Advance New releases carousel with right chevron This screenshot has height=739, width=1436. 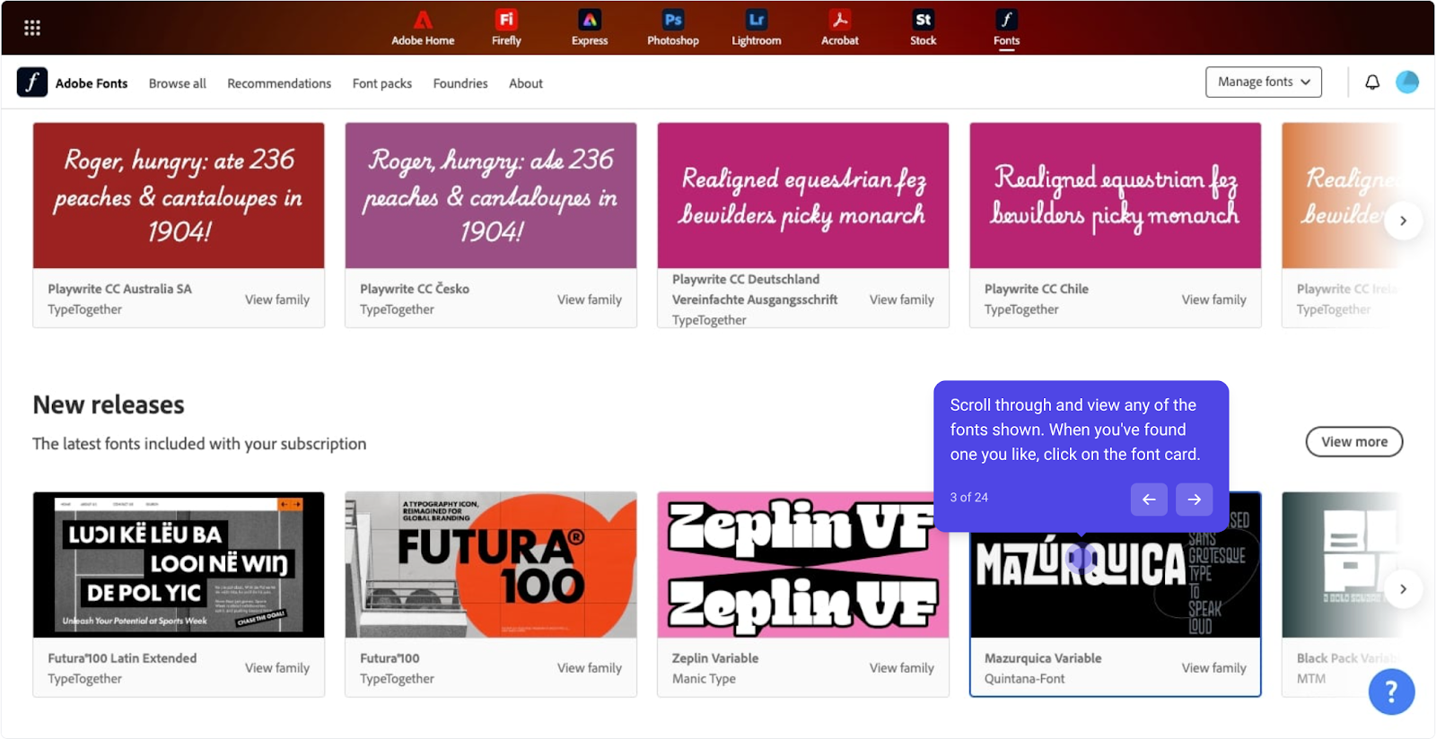1403,589
